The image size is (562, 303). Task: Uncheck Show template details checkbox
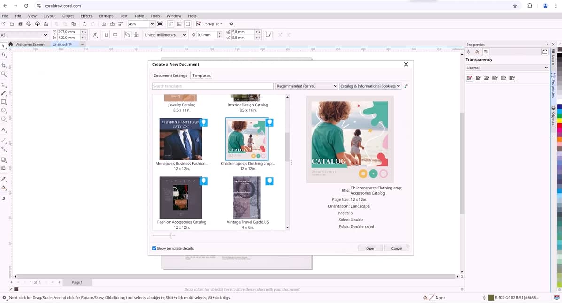tap(154, 248)
